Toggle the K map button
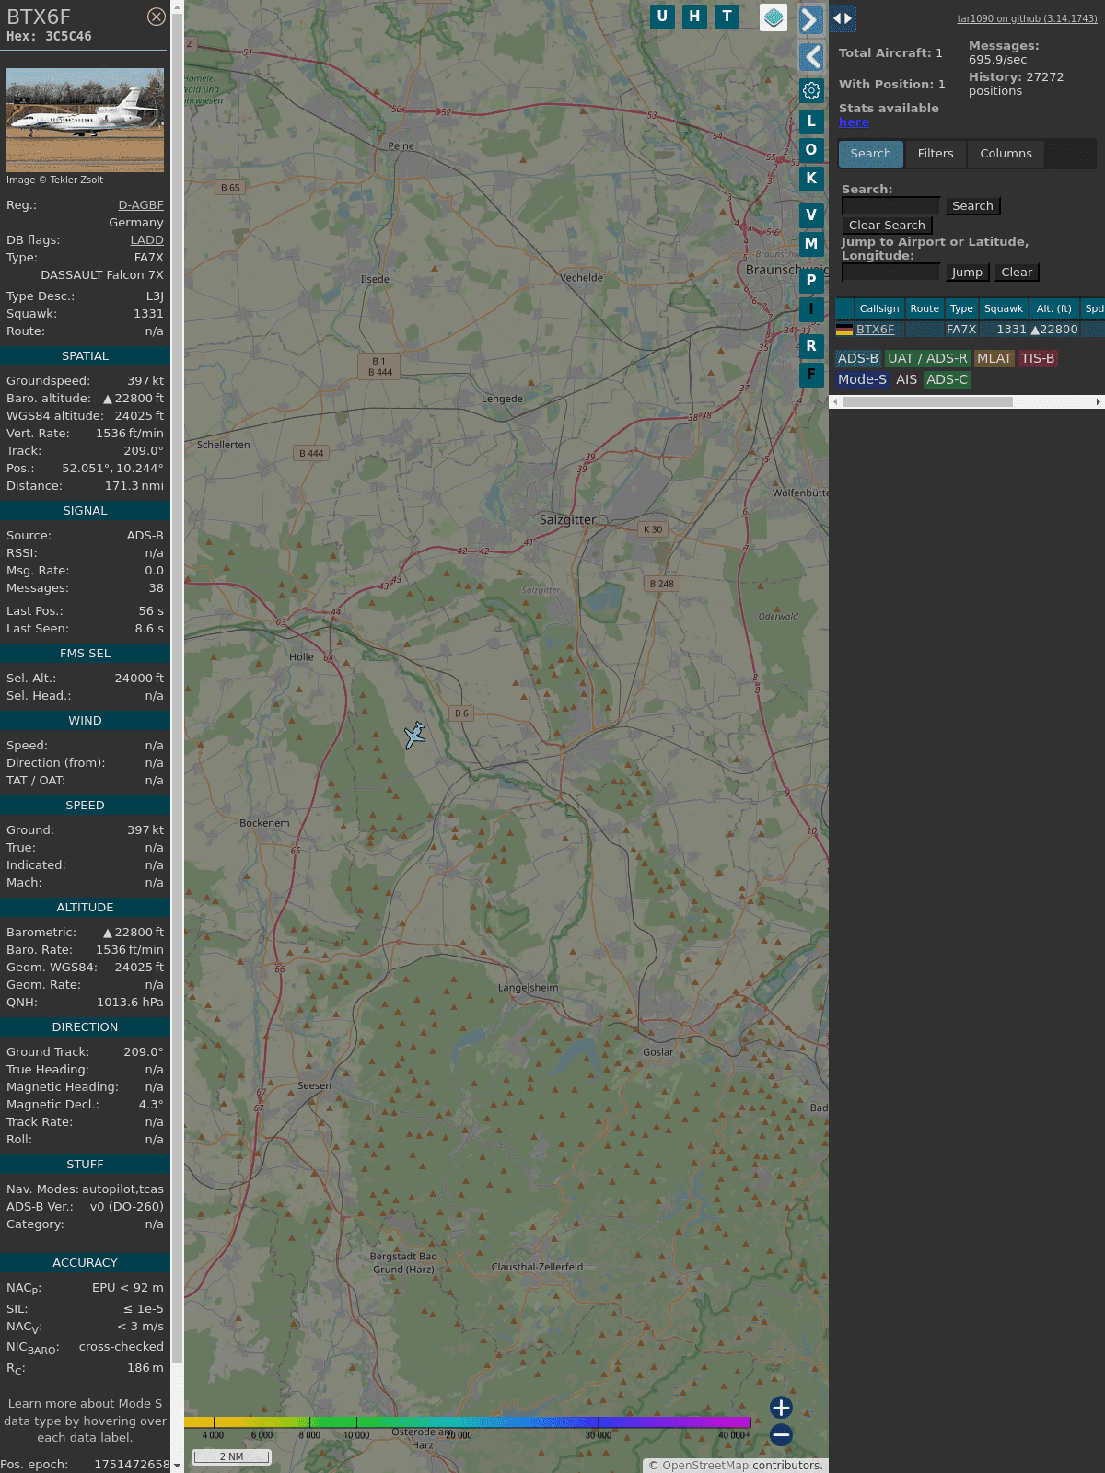This screenshot has width=1105, height=1473. 811,178
